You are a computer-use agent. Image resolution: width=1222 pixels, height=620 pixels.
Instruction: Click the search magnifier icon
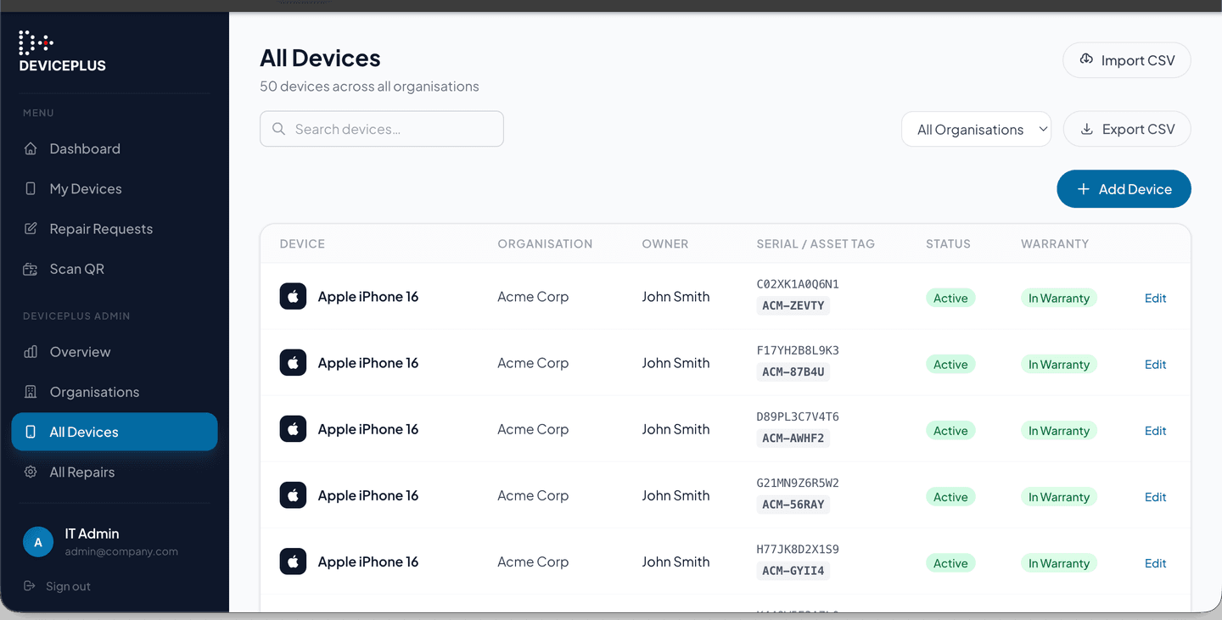tap(278, 129)
